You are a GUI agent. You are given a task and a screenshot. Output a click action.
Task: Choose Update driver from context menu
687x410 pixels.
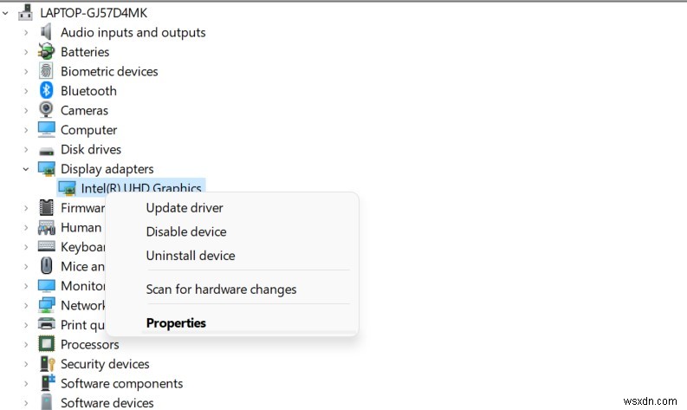tap(185, 208)
